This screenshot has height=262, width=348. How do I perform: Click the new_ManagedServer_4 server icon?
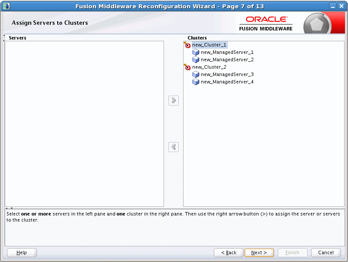196,82
